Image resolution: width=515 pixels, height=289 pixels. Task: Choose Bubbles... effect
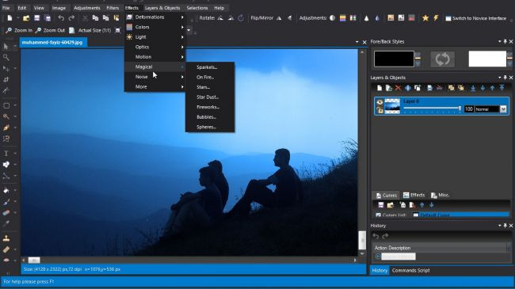(x=210, y=117)
